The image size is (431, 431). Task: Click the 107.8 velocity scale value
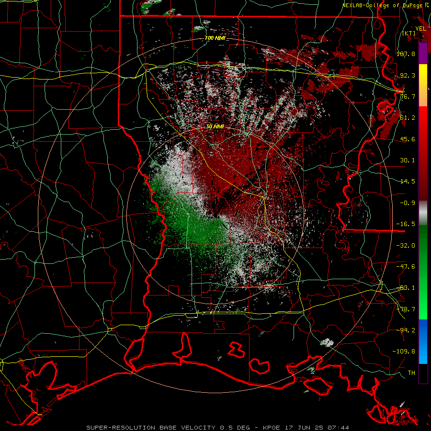(x=406, y=54)
